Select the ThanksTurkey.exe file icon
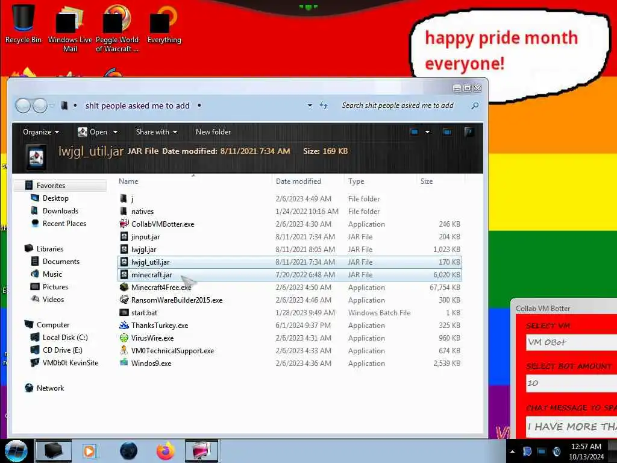This screenshot has width=617, height=463. 124,325
